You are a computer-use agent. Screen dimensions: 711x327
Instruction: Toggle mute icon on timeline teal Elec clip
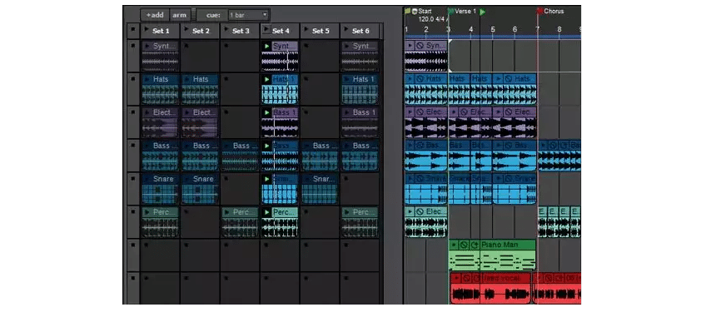pyautogui.click(x=420, y=211)
